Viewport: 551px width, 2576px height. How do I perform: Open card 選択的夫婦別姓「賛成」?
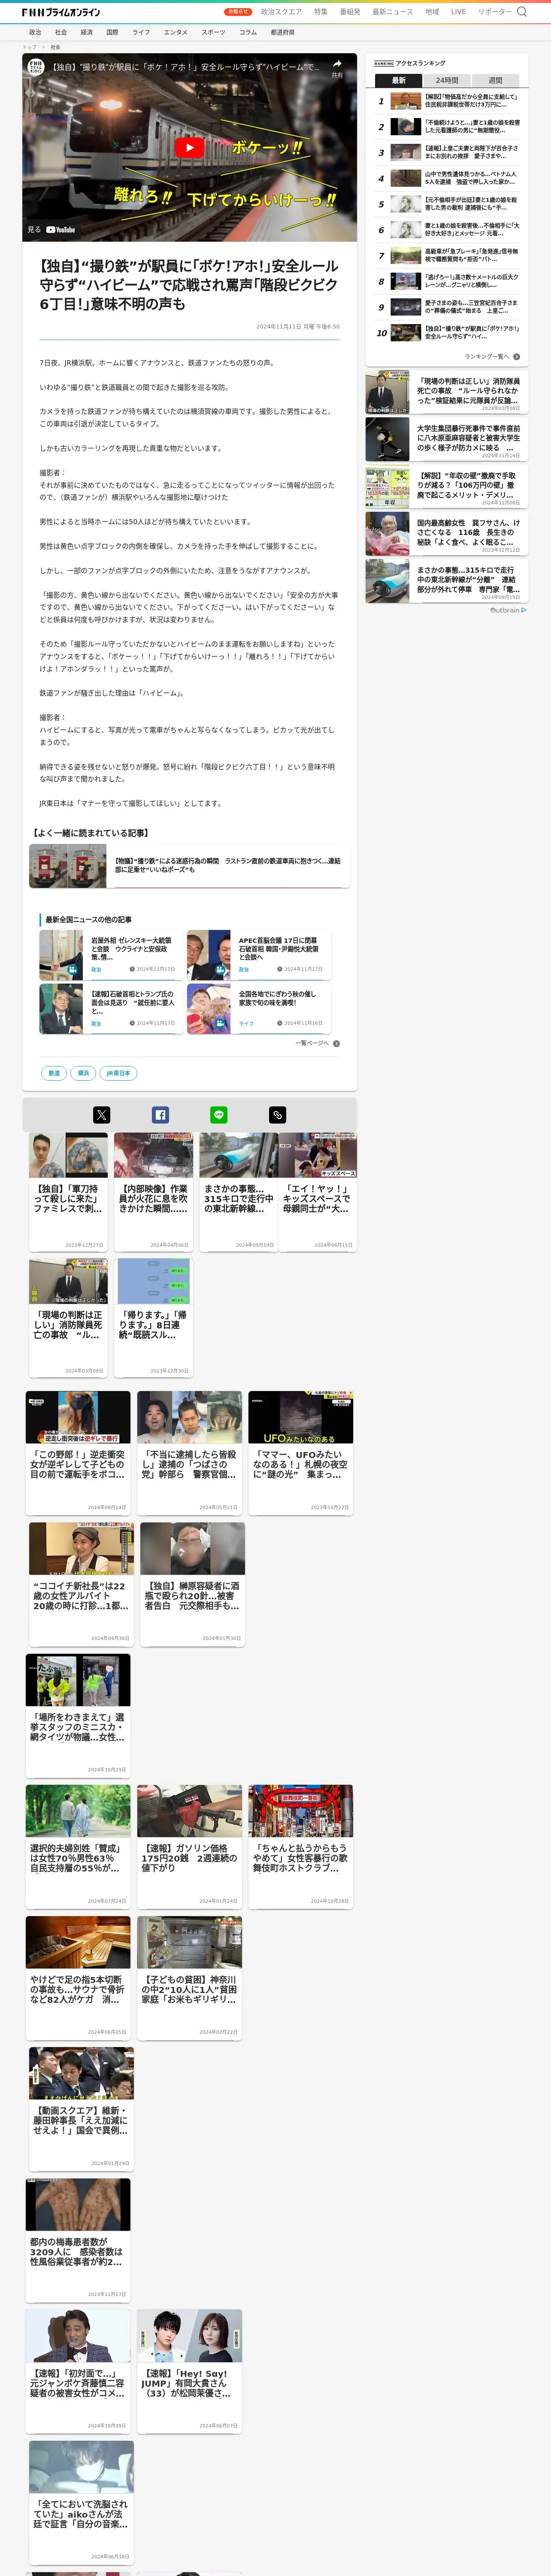tap(78, 1846)
